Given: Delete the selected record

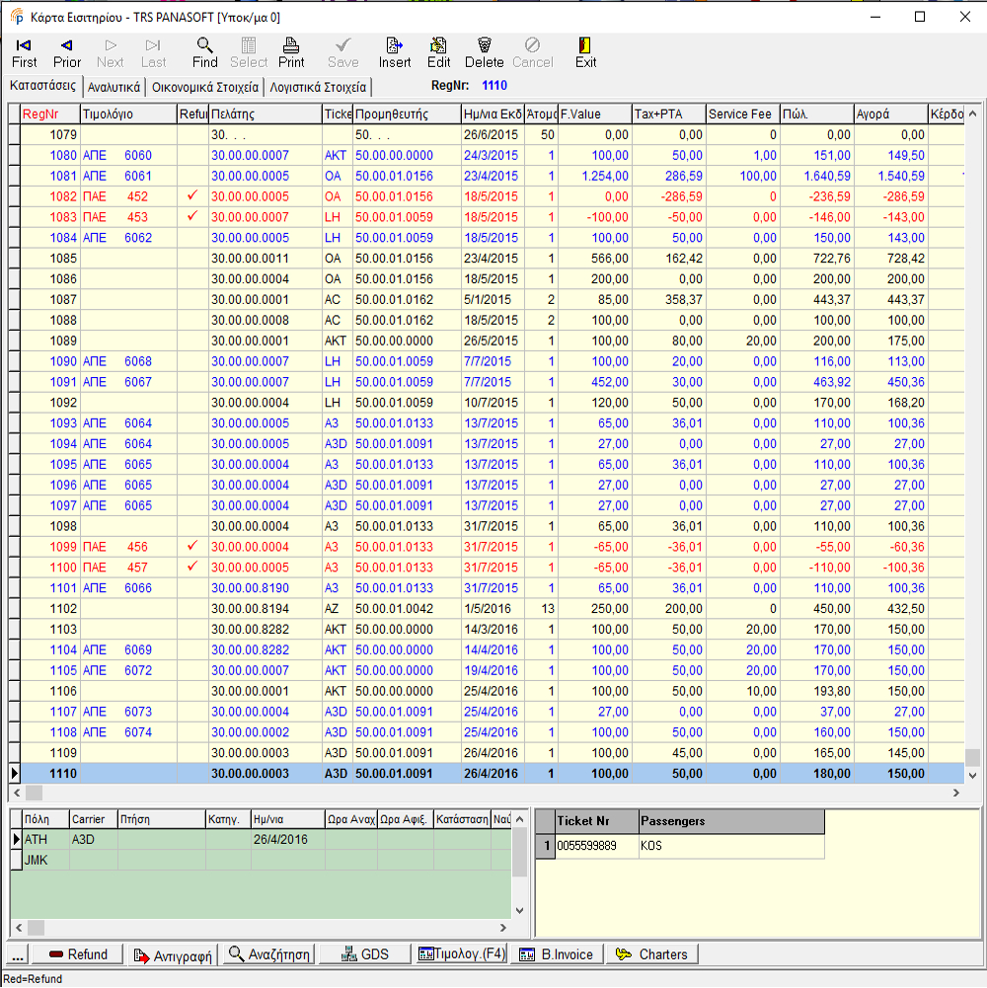Looking at the screenshot, I should pyautogui.click(x=485, y=52).
